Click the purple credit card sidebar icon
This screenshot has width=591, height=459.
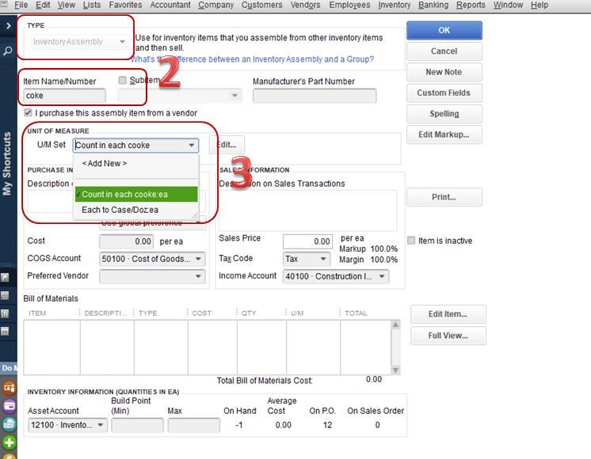click(x=9, y=405)
